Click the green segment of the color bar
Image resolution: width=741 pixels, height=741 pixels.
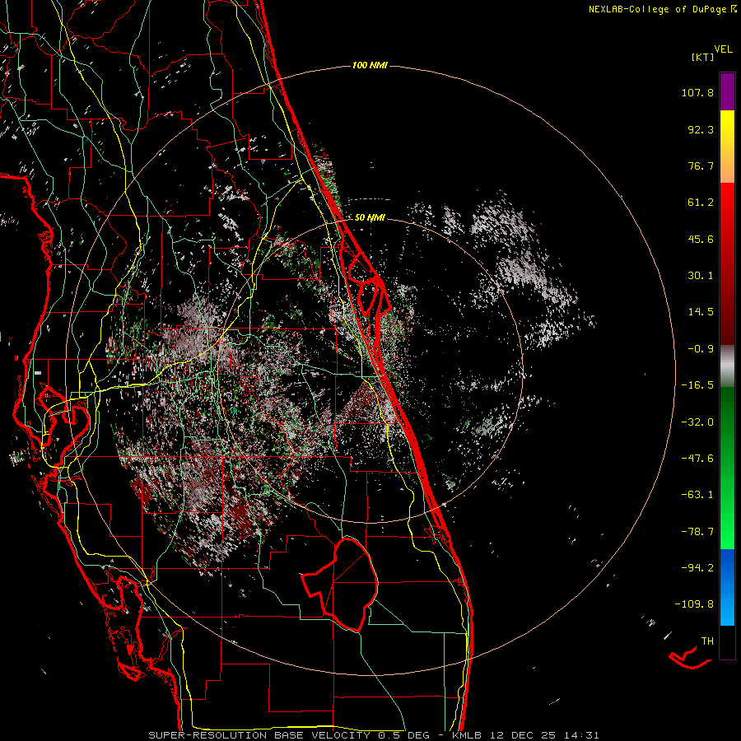[x=727, y=468]
